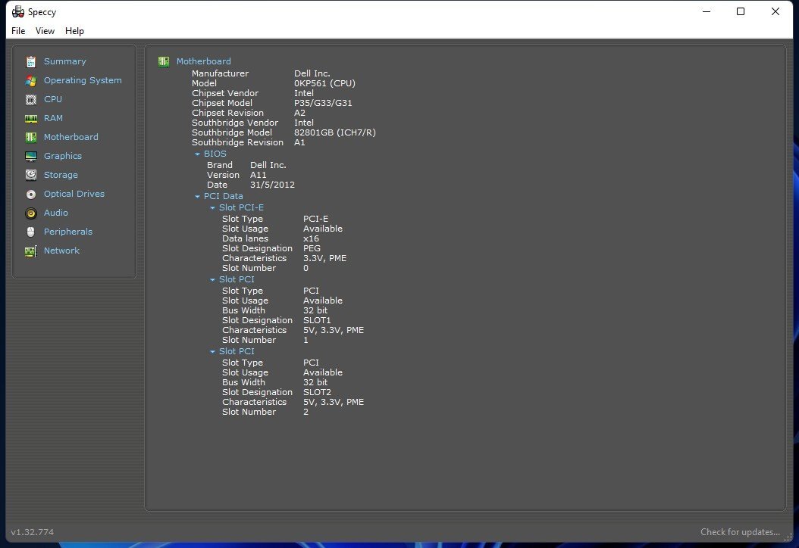Click the Summary clipboard icon in sidebar

click(x=31, y=61)
